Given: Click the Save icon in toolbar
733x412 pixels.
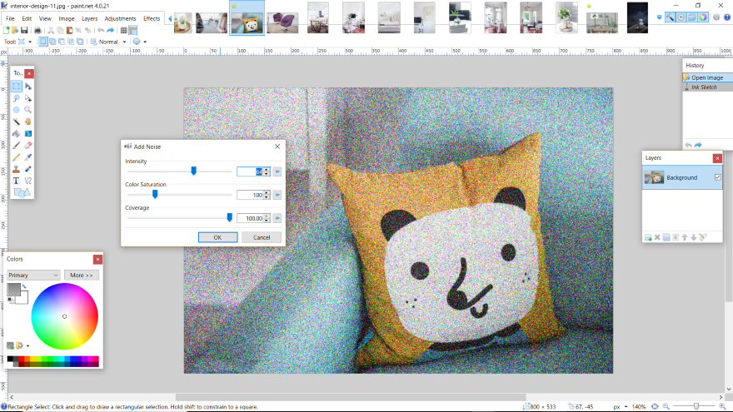Looking at the screenshot, I should (24, 30).
